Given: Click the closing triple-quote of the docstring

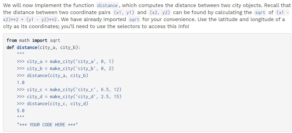Looking at the screenshot, I should [x=20, y=117].
